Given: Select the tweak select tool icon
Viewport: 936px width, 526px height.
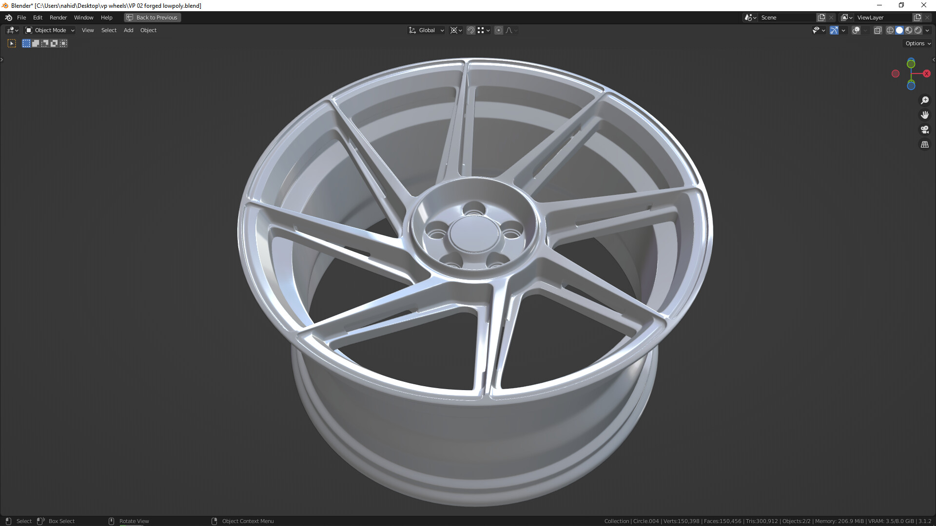Looking at the screenshot, I should tap(12, 43).
